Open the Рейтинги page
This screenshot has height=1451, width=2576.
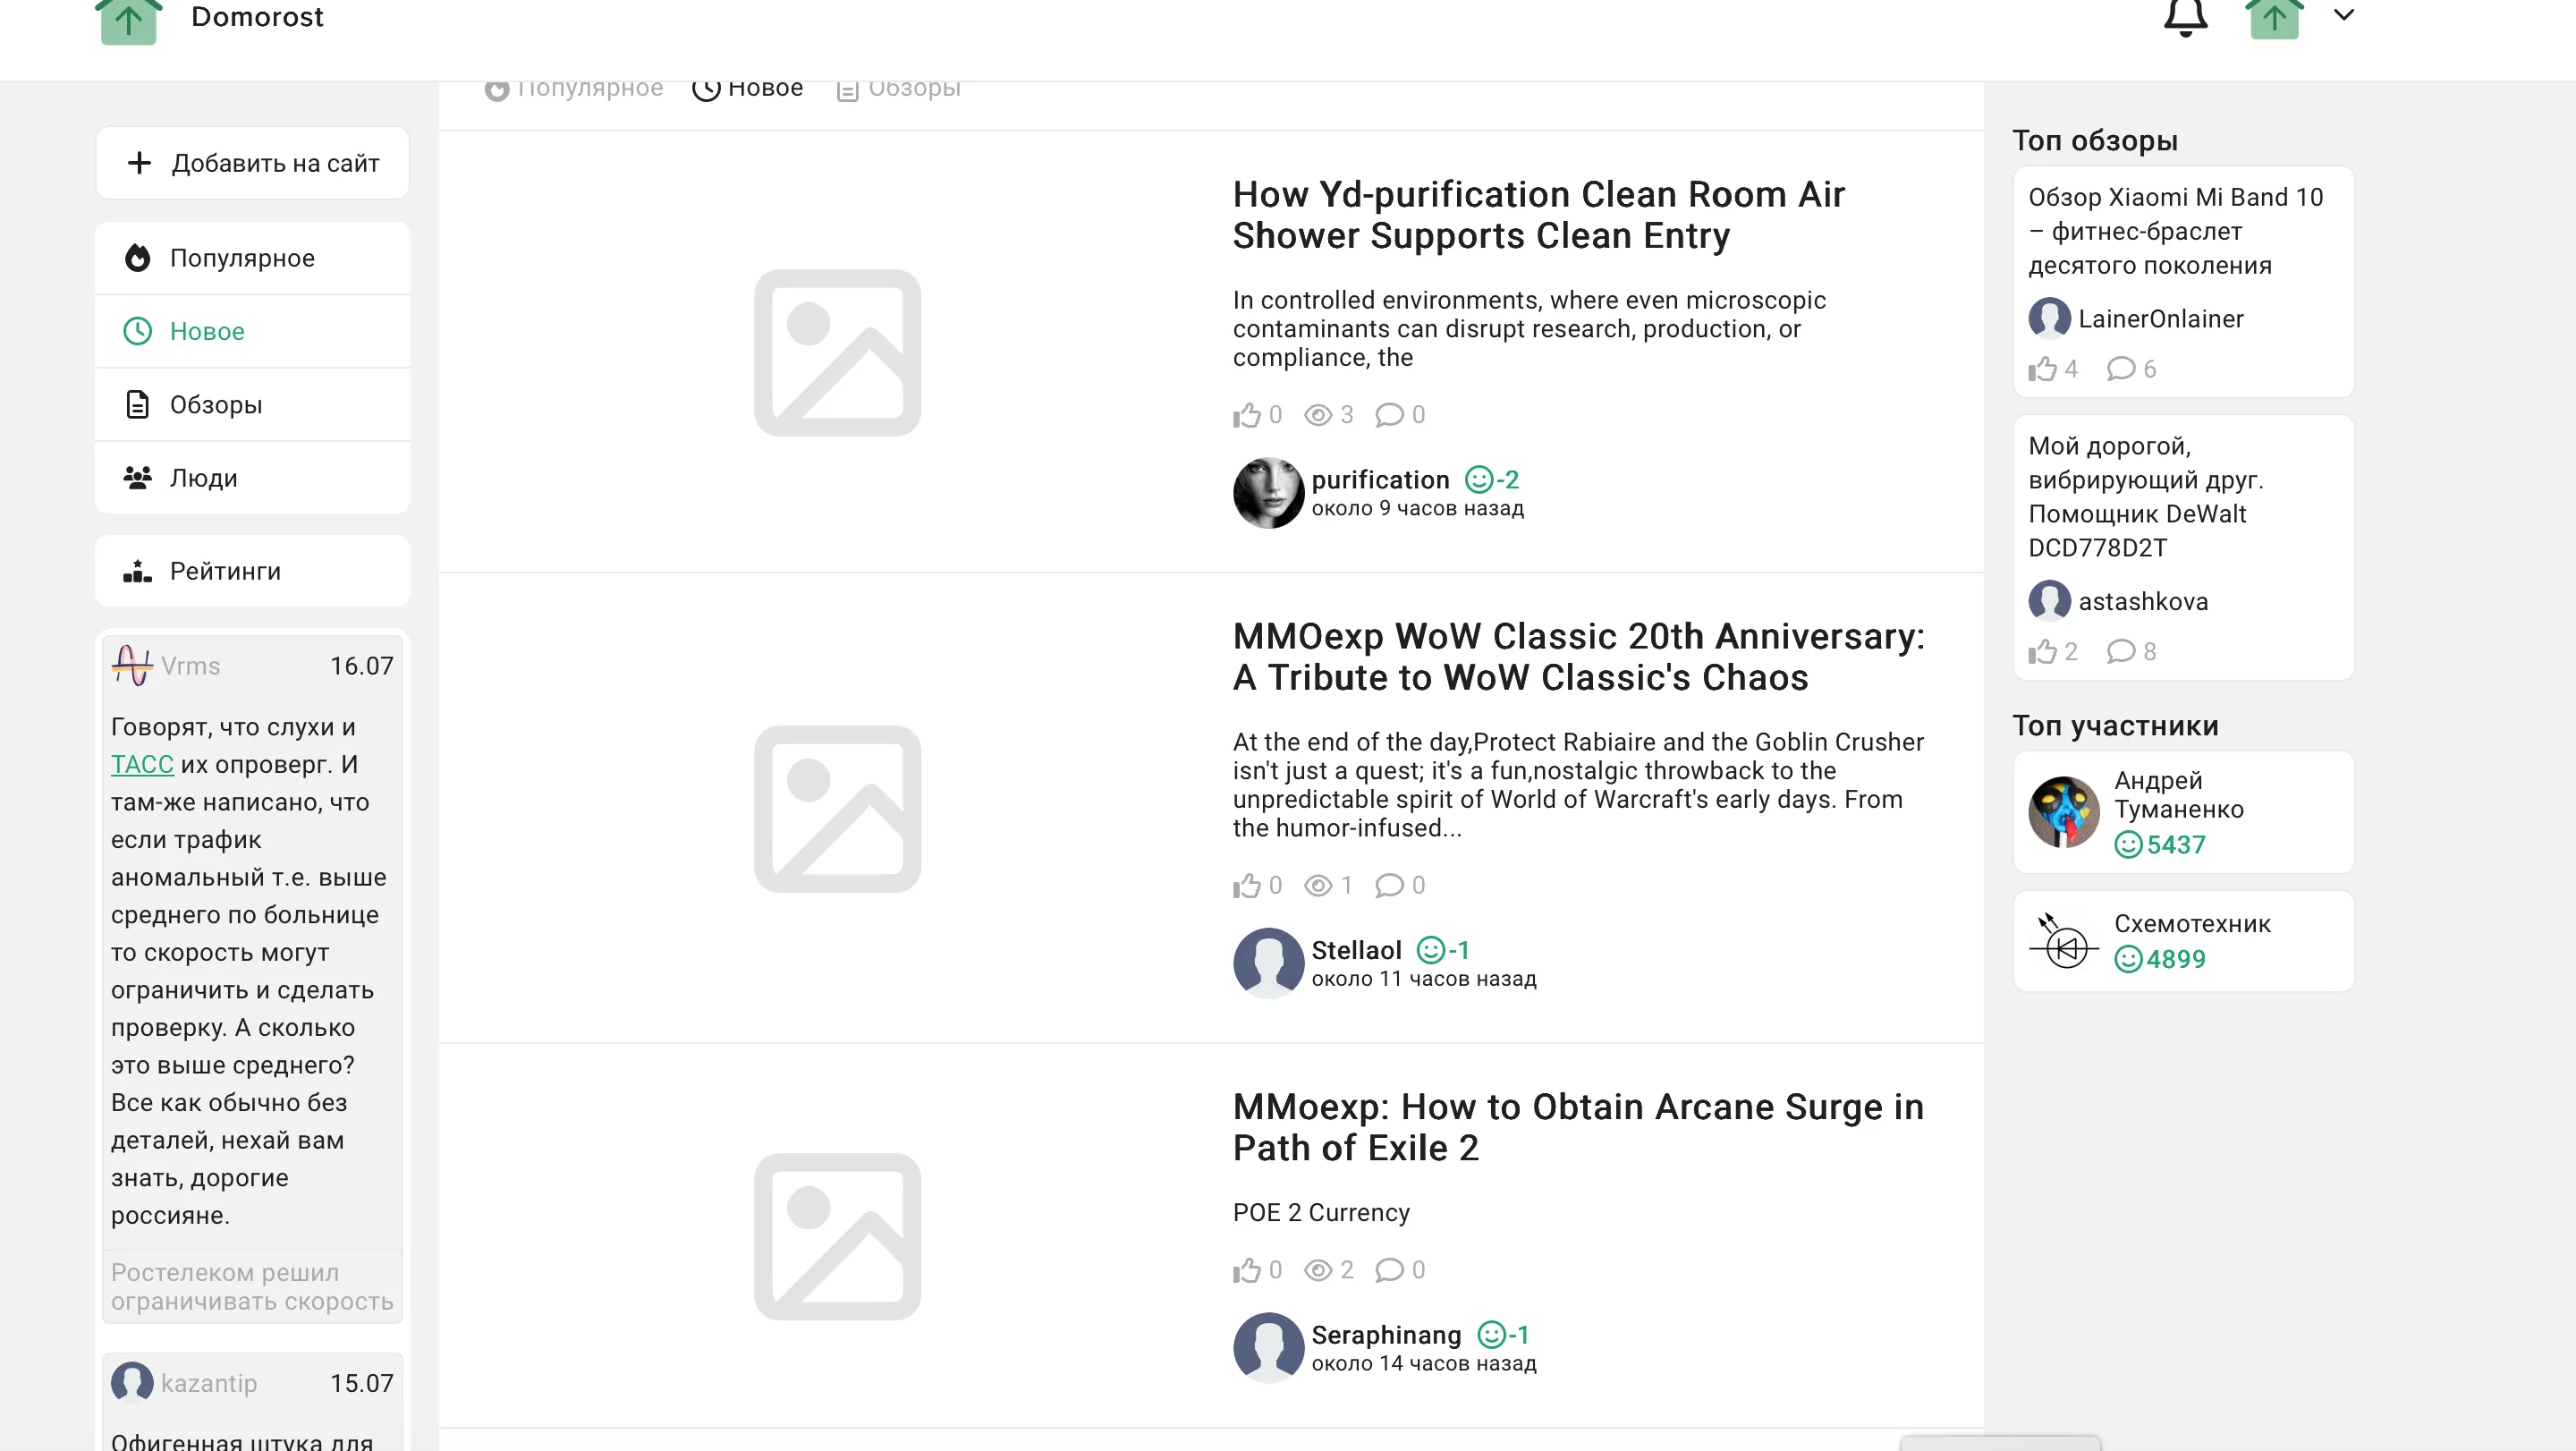224,571
